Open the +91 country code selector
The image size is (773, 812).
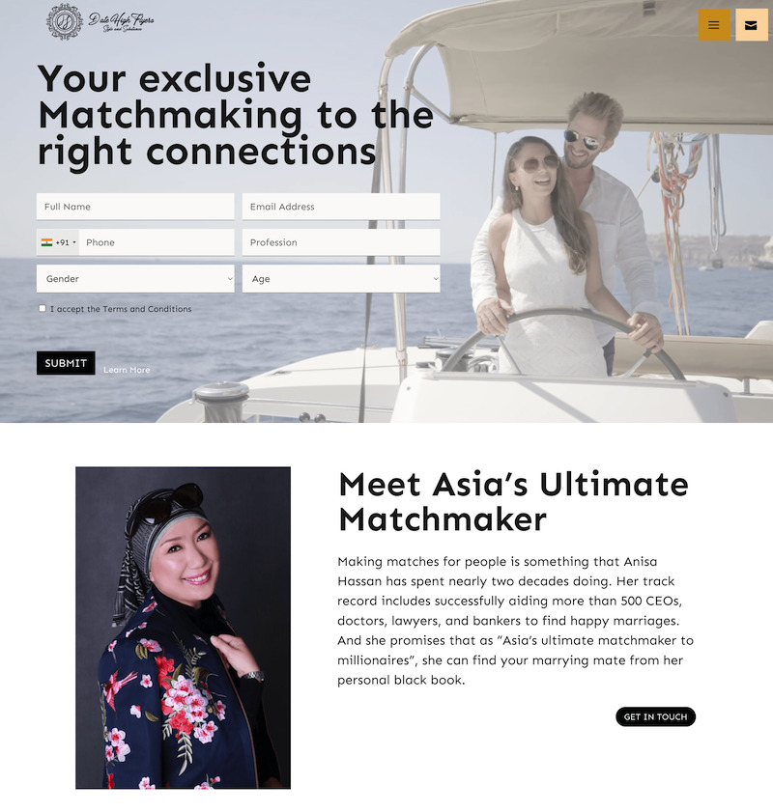(58, 242)
